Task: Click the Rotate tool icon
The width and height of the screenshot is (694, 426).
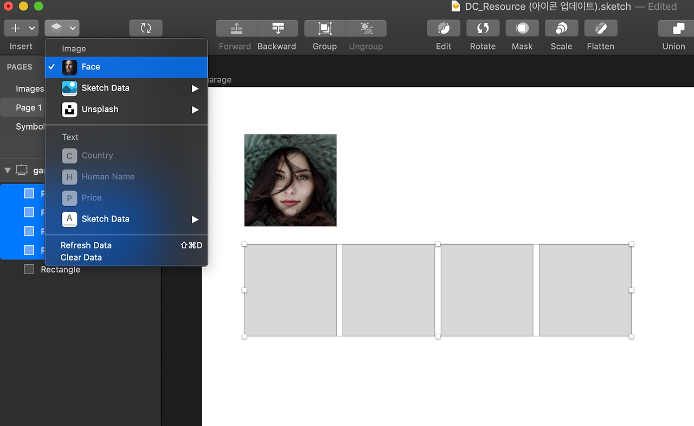Action: point(483,28)
